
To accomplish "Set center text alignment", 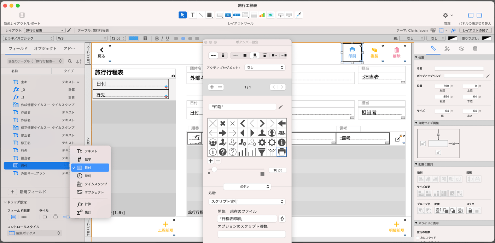I will [x=183, y=38].
